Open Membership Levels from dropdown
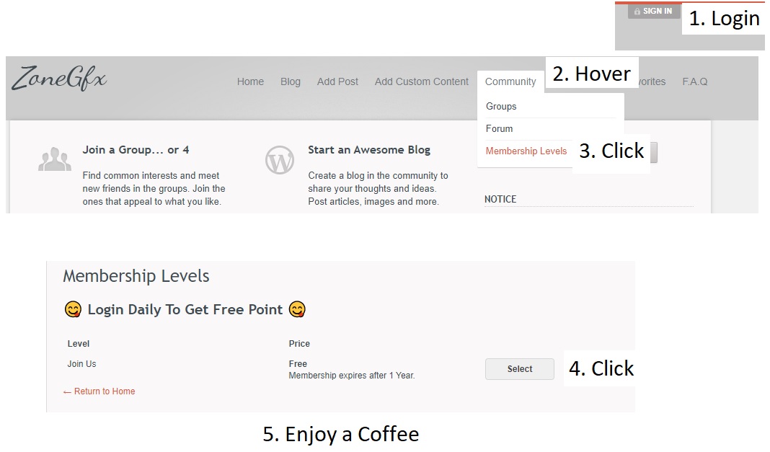The image size is (770, 452). coord(526,151)
